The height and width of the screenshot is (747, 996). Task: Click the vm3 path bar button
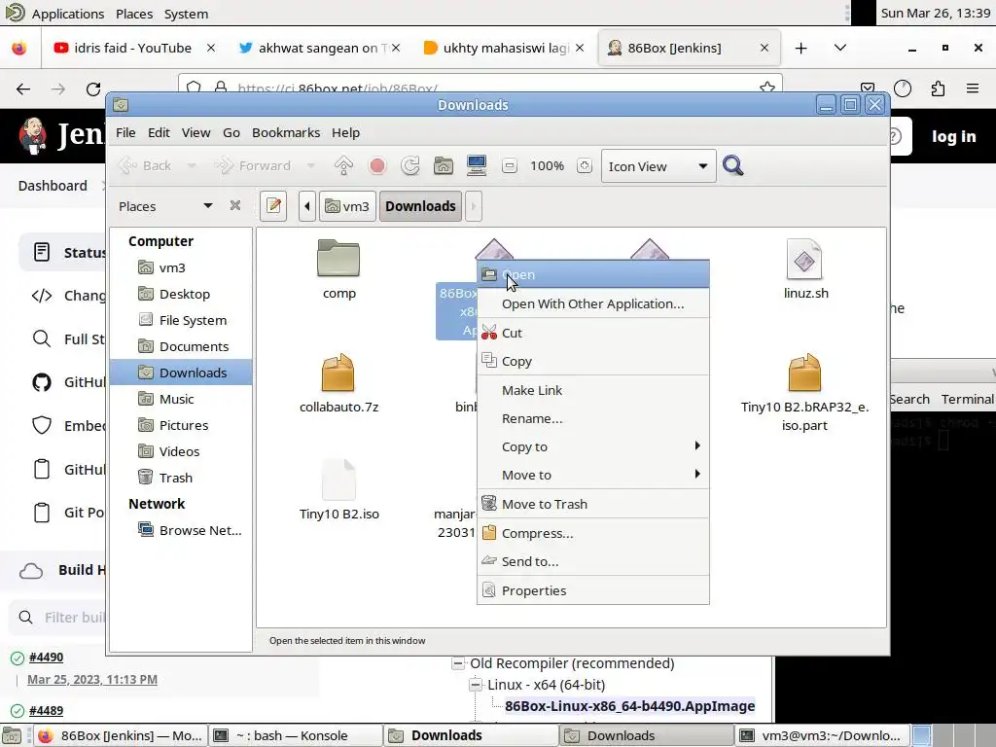point(347,206)
